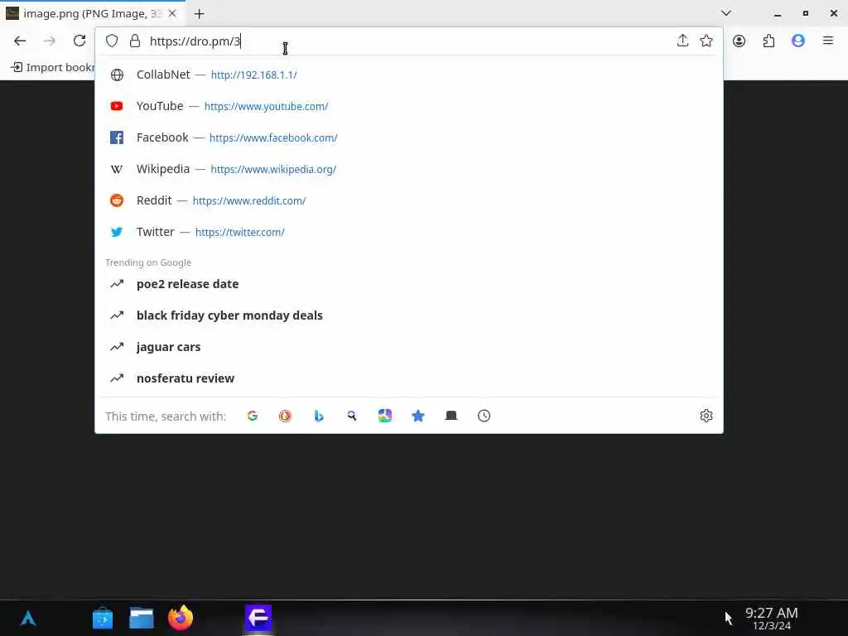
Task: Choose 'black friday cyber monday deals' suggestion
Action: (x=408, y=316)
